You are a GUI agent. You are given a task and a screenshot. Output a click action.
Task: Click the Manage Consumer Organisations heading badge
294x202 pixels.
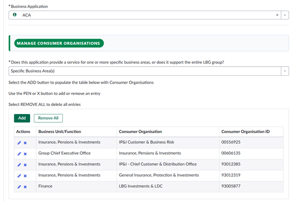click(x=59, y=43)
